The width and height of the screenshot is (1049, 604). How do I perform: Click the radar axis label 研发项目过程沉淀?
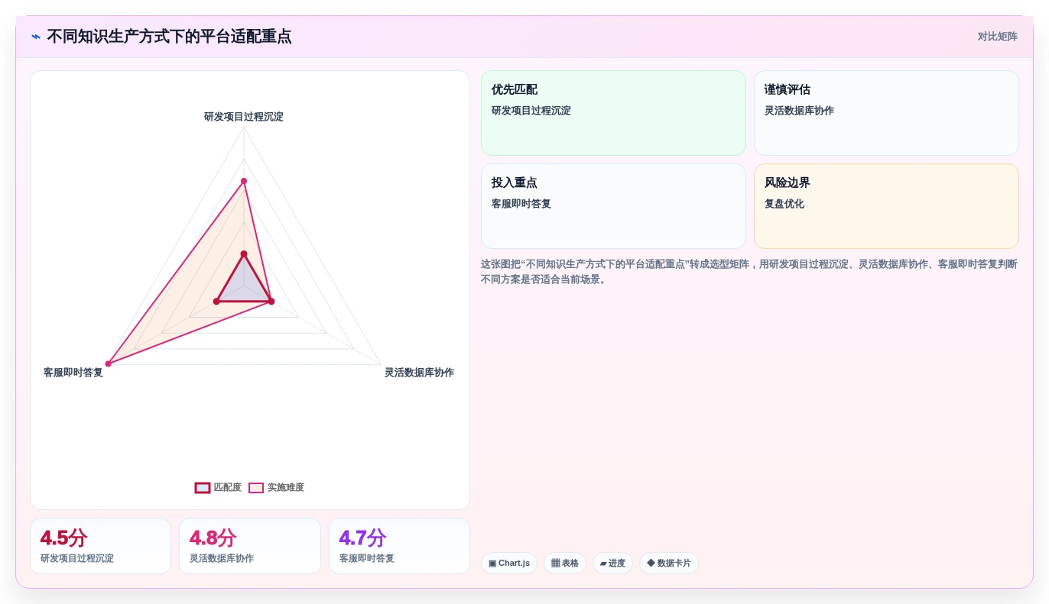coord(244,117)
